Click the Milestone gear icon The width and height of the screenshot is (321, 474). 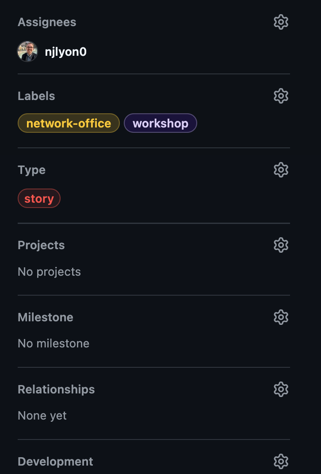(x=281, y=317)
